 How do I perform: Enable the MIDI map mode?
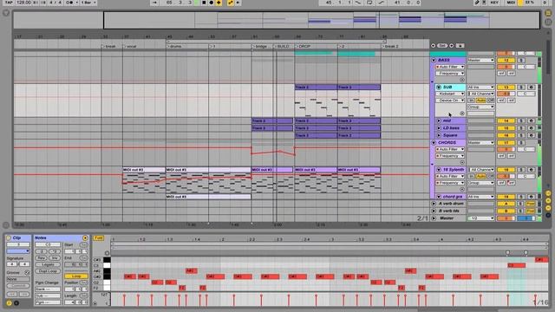pos(511,3)
